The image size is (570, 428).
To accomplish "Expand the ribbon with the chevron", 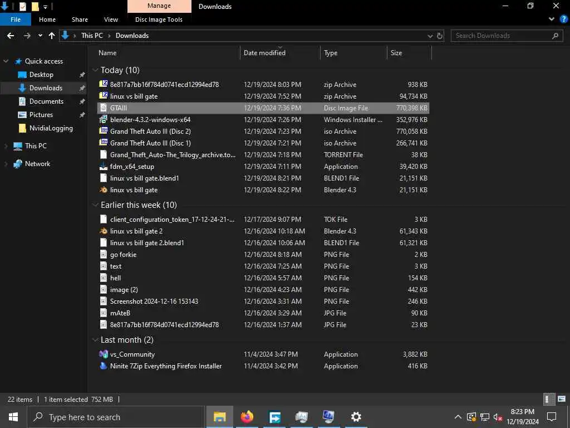I will pos(552,20).
